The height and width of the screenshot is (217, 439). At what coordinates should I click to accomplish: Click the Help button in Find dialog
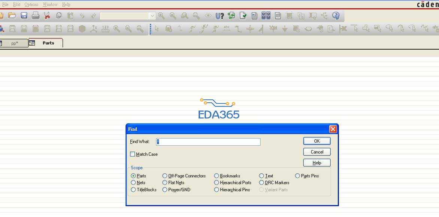317,163
